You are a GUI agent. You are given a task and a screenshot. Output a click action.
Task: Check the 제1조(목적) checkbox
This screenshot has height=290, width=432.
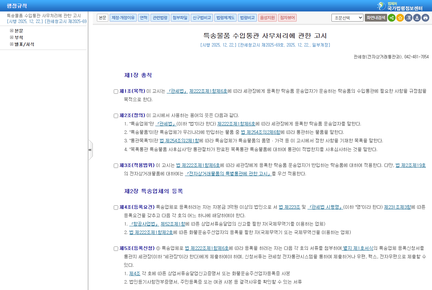click(x=116, y=91)
